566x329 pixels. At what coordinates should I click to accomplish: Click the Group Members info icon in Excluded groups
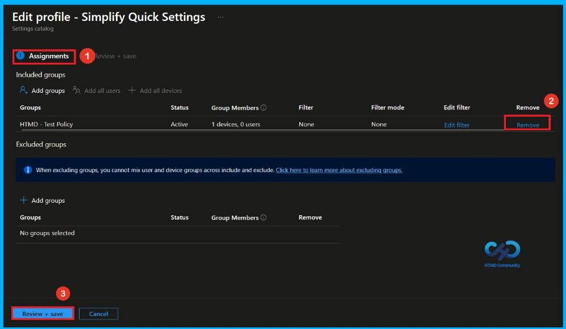(x=263, y=217)
